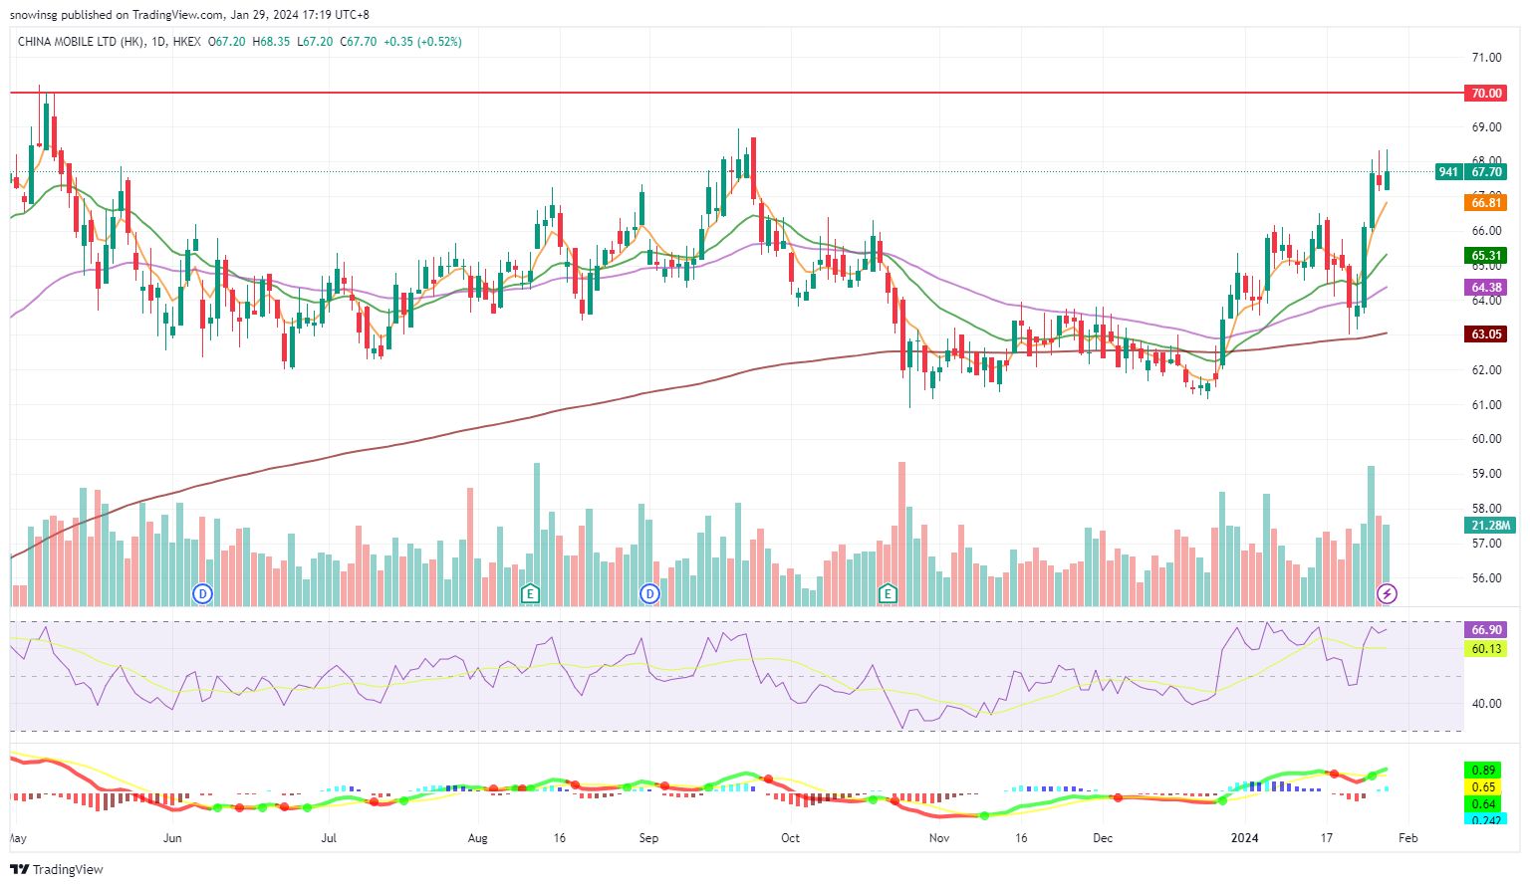Click the volume label 21.28M
The image size is (1530, 887).
coord(1490,526)
